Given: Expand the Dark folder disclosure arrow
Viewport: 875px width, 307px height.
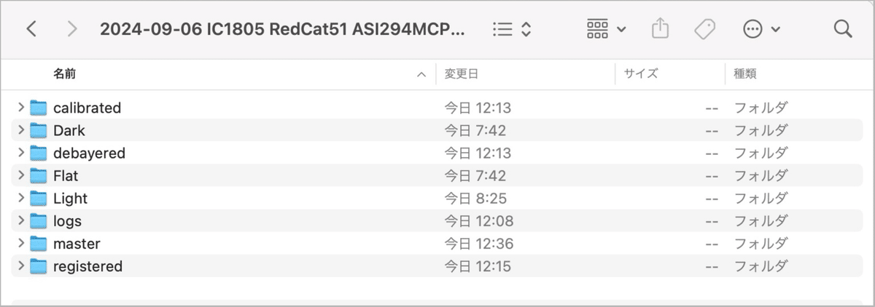Looking at the screenshot, I should click(21, 130).
